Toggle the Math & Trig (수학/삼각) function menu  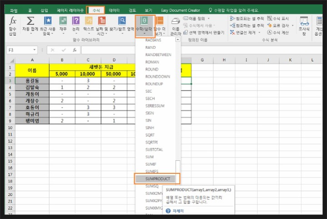point(144,26)
